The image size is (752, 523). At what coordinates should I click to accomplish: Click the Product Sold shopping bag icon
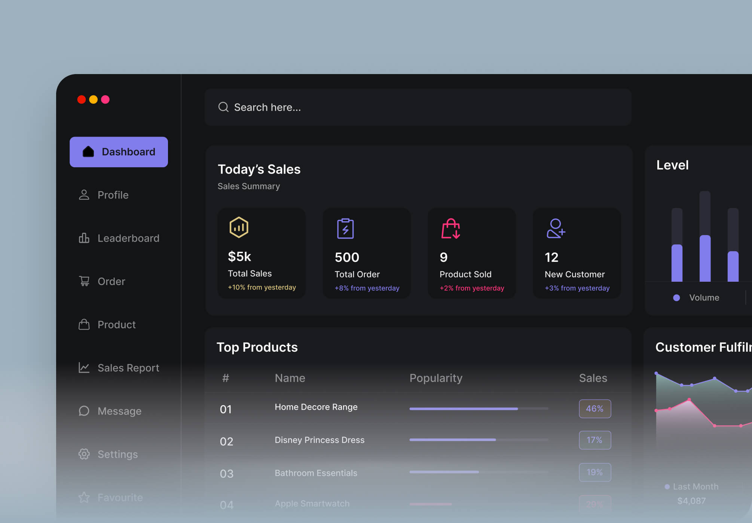[x=450, y=228]
